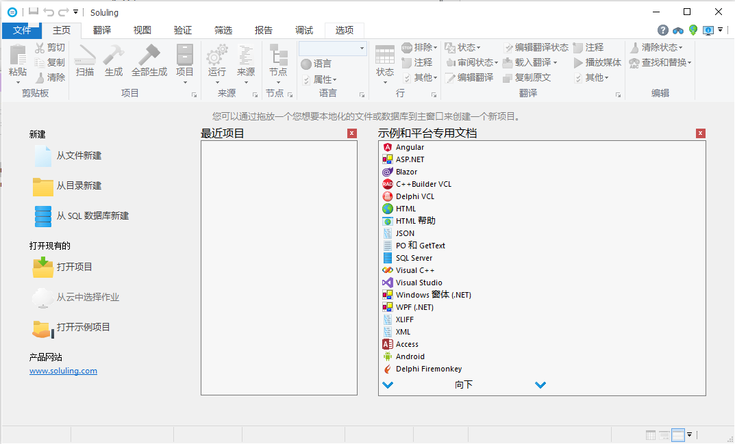735x444 pixels.
Task: Close the Recent projects (最近项目) panel
Action: (352, 133)
